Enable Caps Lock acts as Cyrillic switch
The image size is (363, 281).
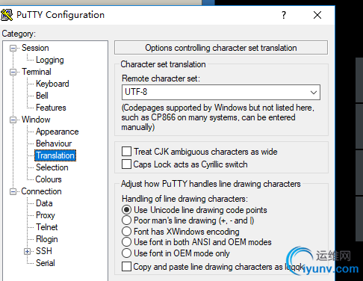(x=126, y=164)
